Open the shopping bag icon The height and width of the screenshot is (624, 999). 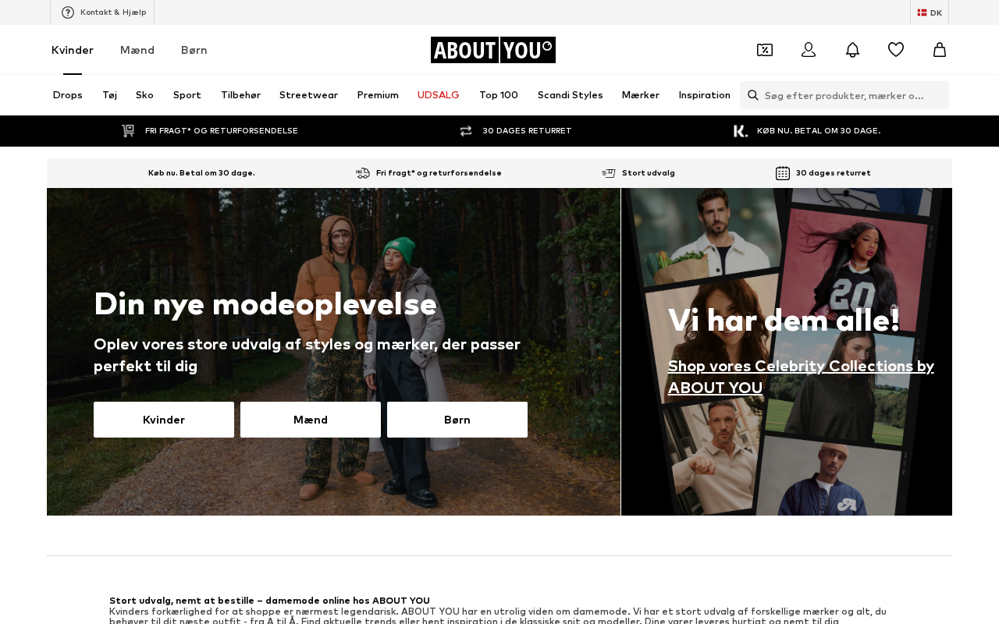(x=940, y=50)
